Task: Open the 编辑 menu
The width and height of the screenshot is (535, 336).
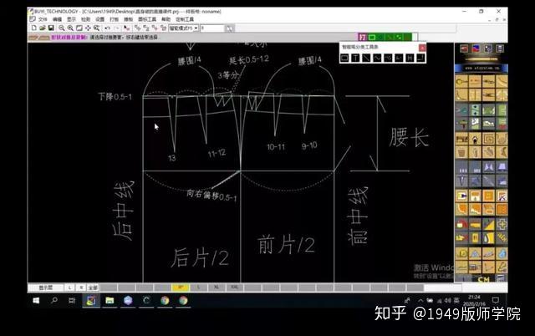Action: (x=57, y=19)
